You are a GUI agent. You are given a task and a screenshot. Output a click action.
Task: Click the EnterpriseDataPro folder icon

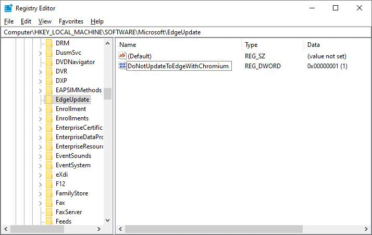tap(49, 137)
